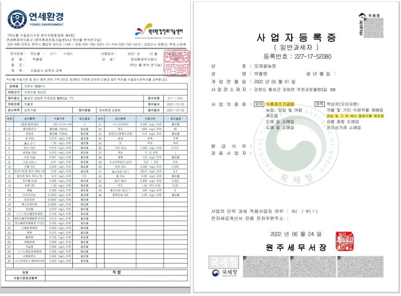
Task: Click the 납 (Pb) test item
Action: (x=29, y=138)
